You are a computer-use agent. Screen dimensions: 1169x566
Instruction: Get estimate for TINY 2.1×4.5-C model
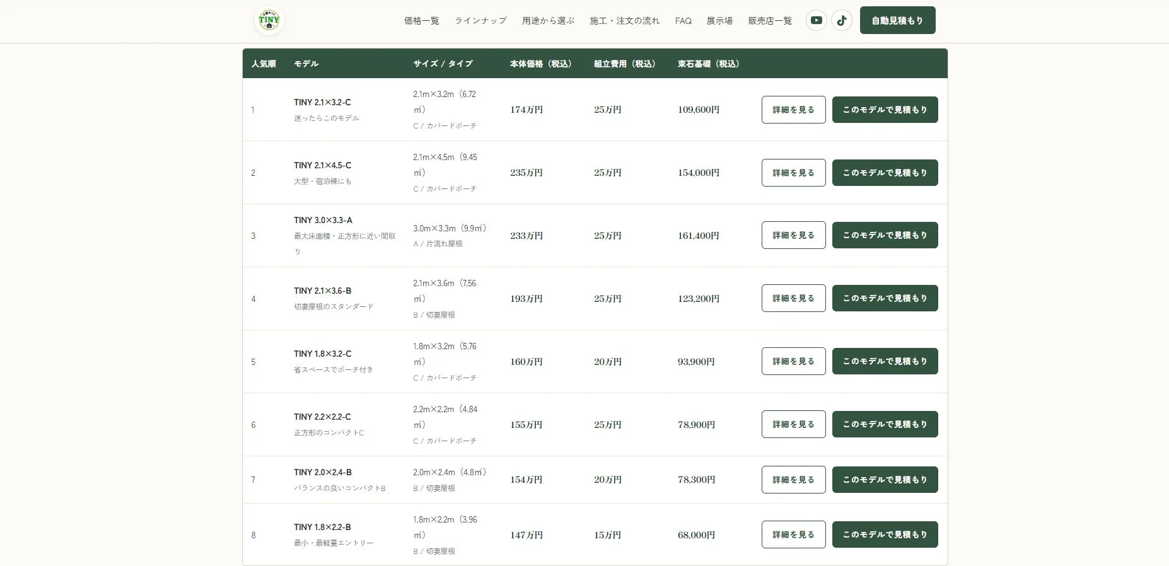[885, 173]
